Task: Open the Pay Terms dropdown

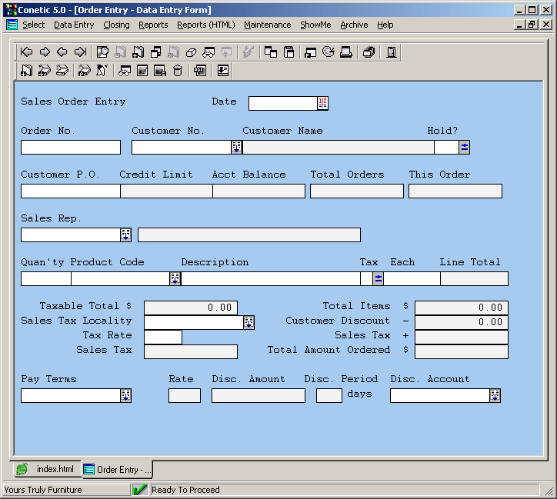Action: pyautogui.click(x=126, y=395)
